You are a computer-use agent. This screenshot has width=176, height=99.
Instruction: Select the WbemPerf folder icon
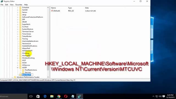coord(20,48)
